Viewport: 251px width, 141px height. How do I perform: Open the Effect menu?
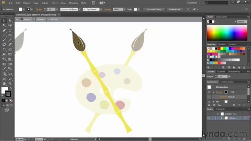(x=55, y=3)
